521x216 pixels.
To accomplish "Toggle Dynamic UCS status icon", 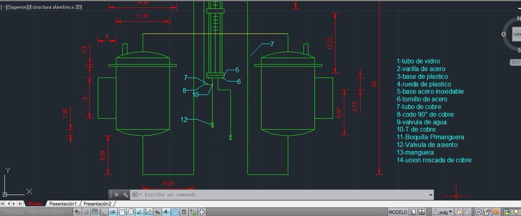I will (148, 212).
